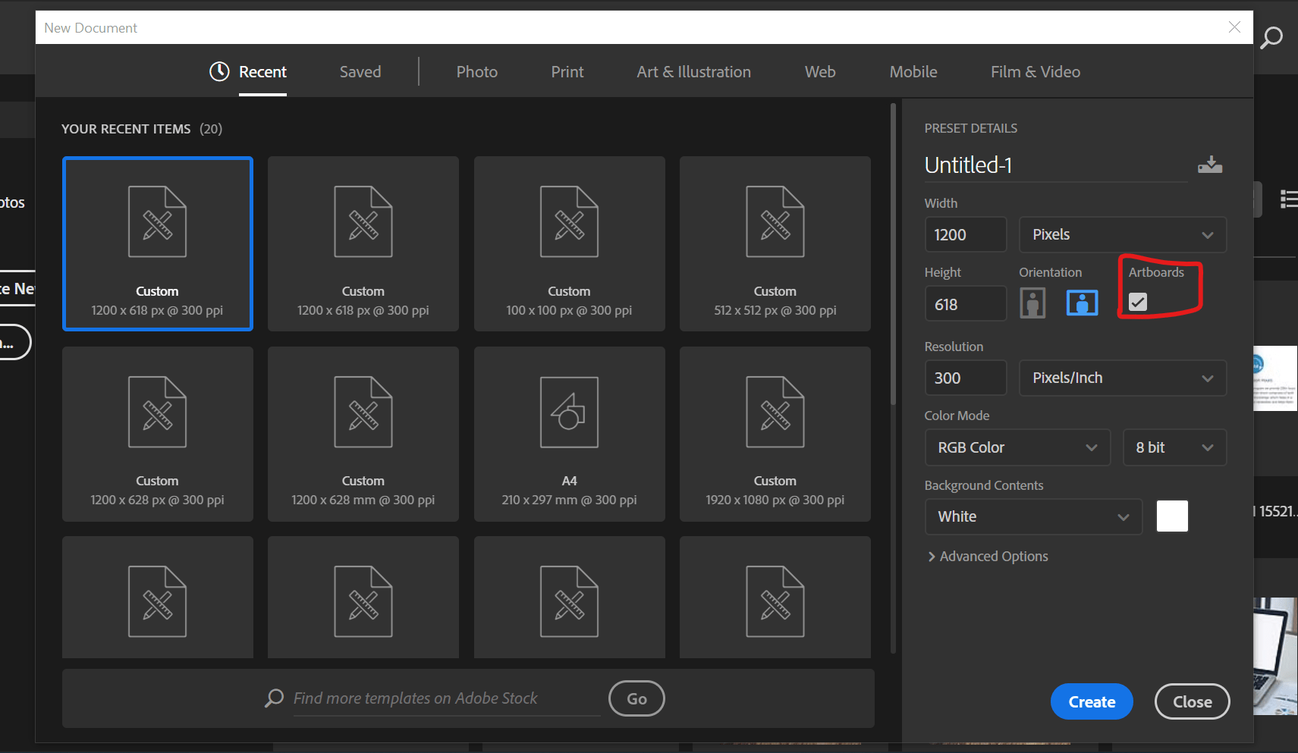Select the Photo presets tab
Screen dimensions: 1298x753
(x=477, y=72)
